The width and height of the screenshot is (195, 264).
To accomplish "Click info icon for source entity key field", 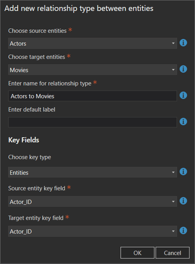I will click(x=183, y=201).
